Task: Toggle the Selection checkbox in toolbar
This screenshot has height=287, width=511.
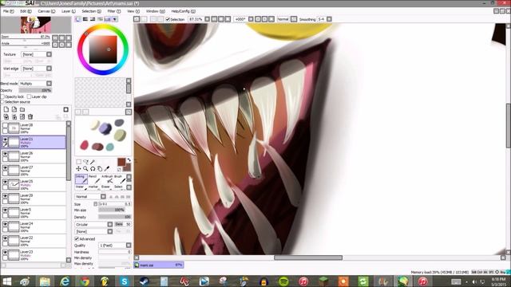Action: [x=168, y=19]
